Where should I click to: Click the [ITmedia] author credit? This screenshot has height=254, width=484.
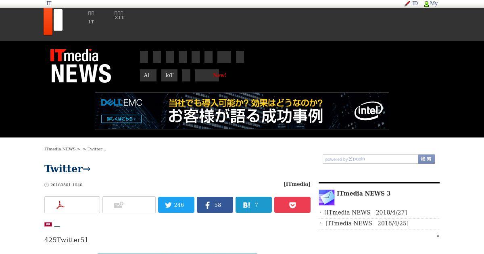pyautogui.click(x=297, y=184)
